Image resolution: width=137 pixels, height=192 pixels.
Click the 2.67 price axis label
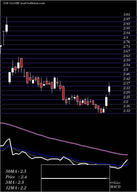127,51
